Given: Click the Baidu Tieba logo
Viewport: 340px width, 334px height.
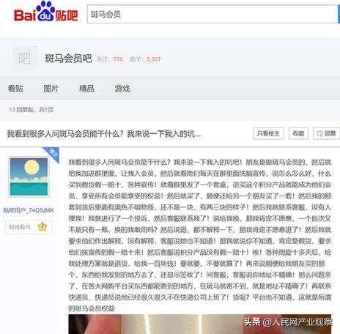Looking at the screenshot, I should tap(45, 12).
